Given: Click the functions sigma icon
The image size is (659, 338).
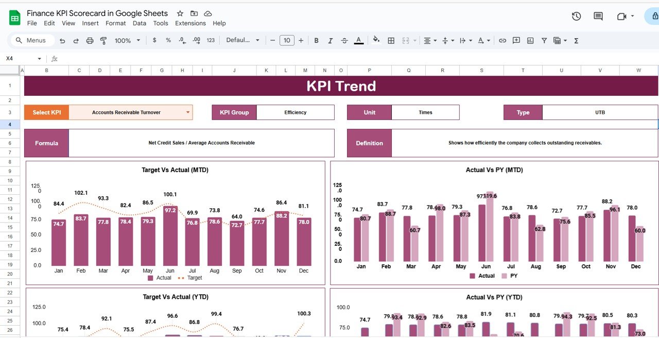Looking at the screenshot, I should [x=576, y=41].
